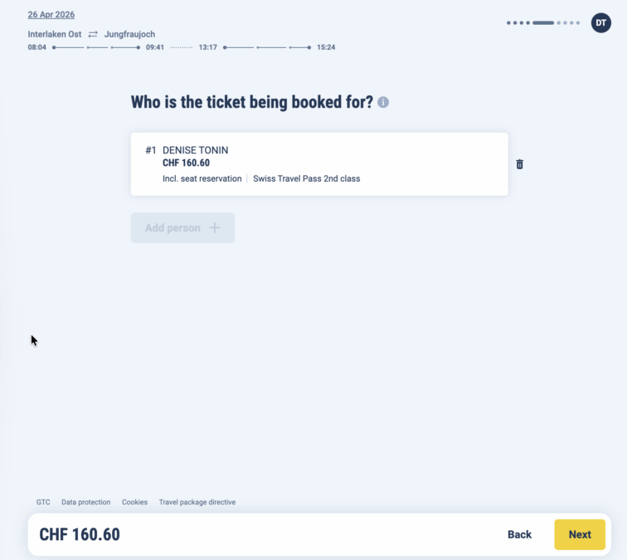Click the info icon beside the heading

383,103
